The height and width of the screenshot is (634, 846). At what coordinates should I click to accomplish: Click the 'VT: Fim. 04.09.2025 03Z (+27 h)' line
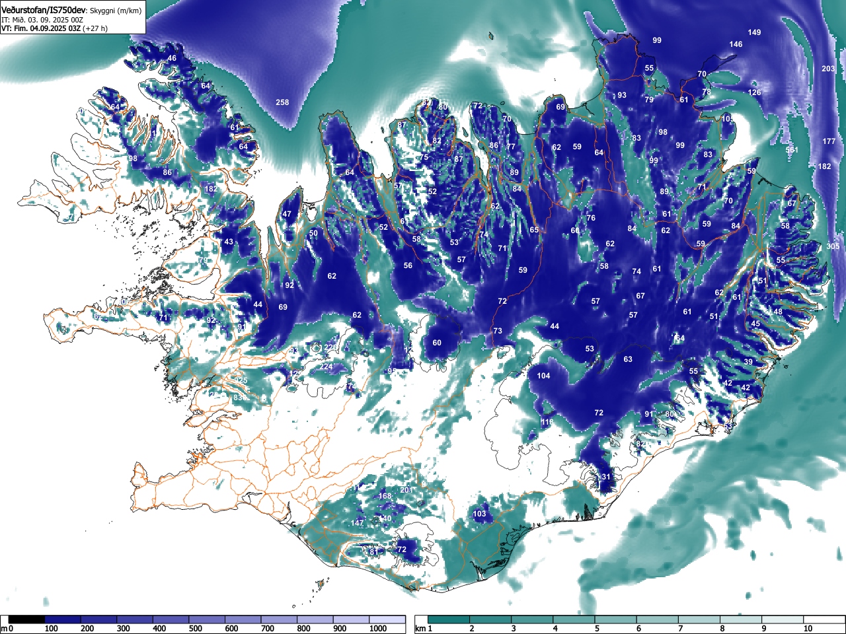pyautogui.click(x=54, y=28)
